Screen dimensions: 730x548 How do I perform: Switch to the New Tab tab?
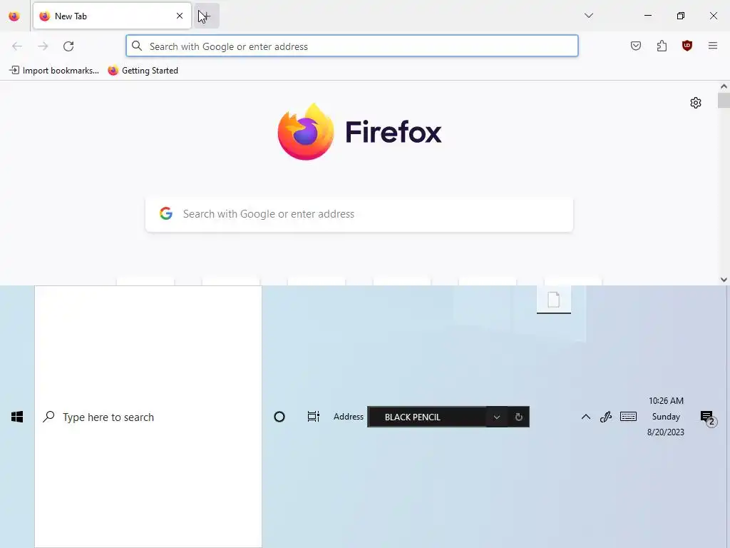pos(112,16)
